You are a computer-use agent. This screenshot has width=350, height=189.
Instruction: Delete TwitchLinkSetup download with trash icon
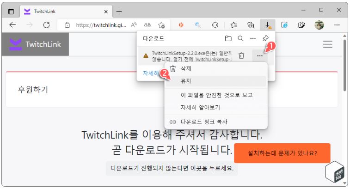[x=241, y=55]
